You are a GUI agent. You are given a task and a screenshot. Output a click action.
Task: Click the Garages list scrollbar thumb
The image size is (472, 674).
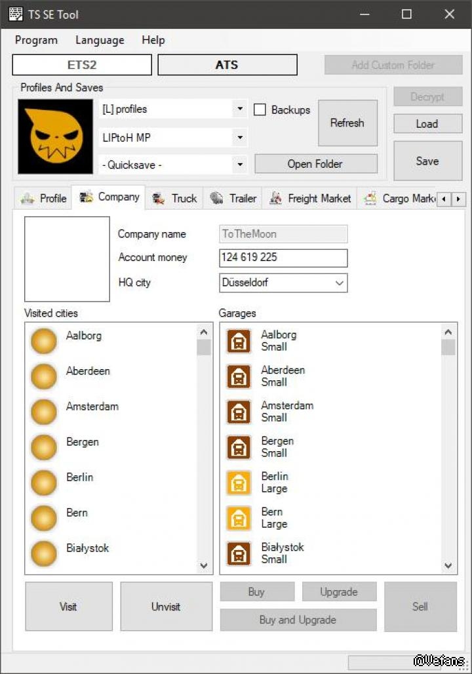click(x=448, y=347)
